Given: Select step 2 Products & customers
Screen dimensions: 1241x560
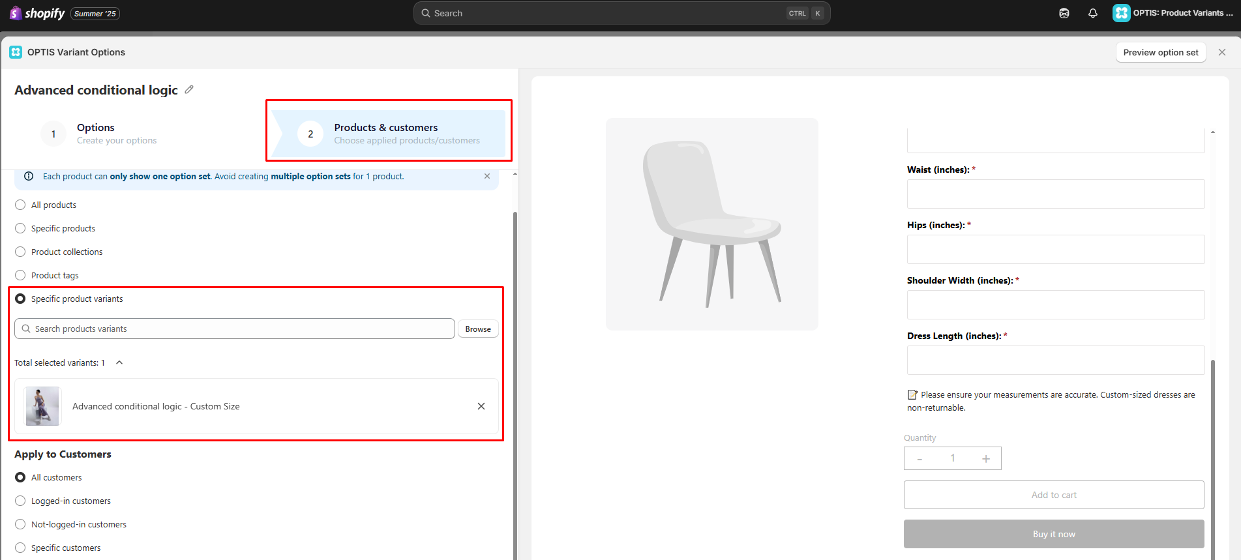Looking at the screenshot, I should (389, 134).
